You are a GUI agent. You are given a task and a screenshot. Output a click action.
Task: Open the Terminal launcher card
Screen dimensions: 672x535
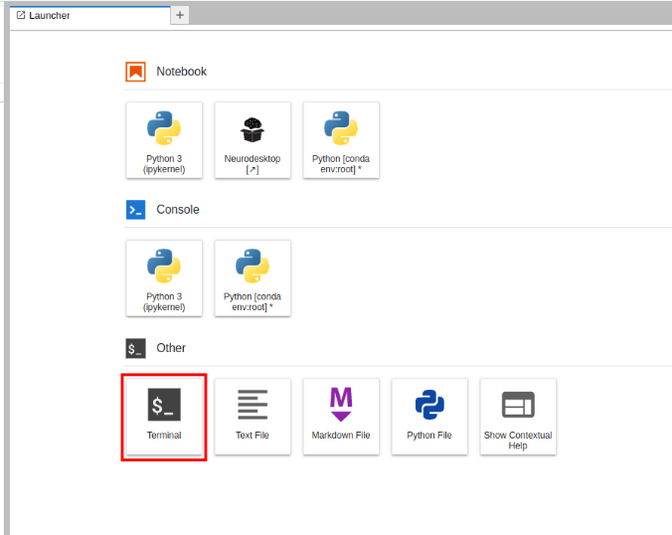point(164,416)
